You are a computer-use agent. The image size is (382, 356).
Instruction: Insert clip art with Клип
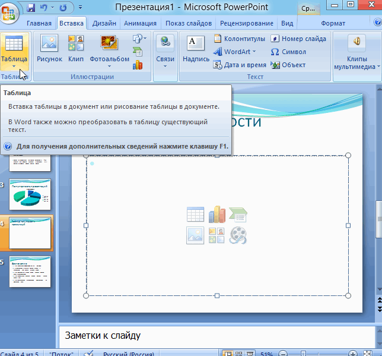(76, 48)
